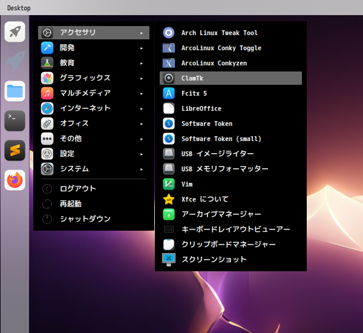Screen dimensions: 363x333
Task: Expand the その他 submenu arrow
Action: 142,139
